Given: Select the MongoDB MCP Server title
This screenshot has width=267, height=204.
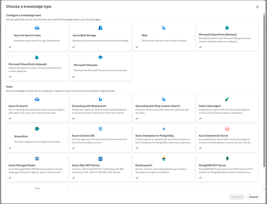Looking at the screenshot, I should pyautogui.click(x=212, y=165).
